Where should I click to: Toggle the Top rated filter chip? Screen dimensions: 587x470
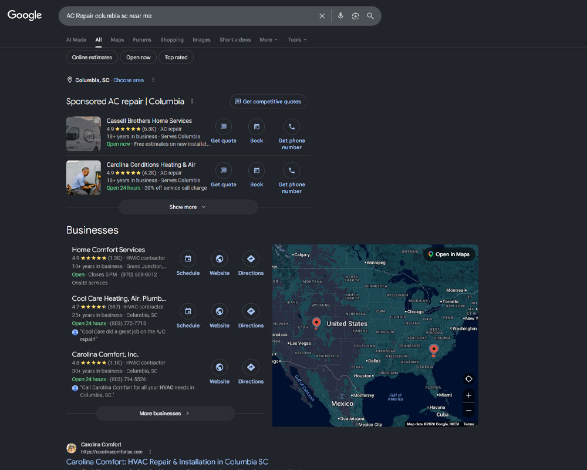coord(176,58)
